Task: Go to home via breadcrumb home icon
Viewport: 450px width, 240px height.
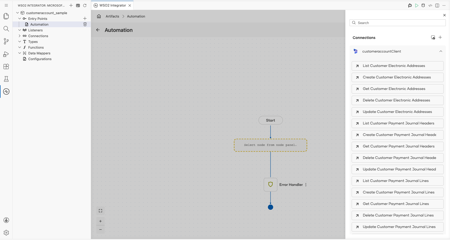Action: [99, 16]
